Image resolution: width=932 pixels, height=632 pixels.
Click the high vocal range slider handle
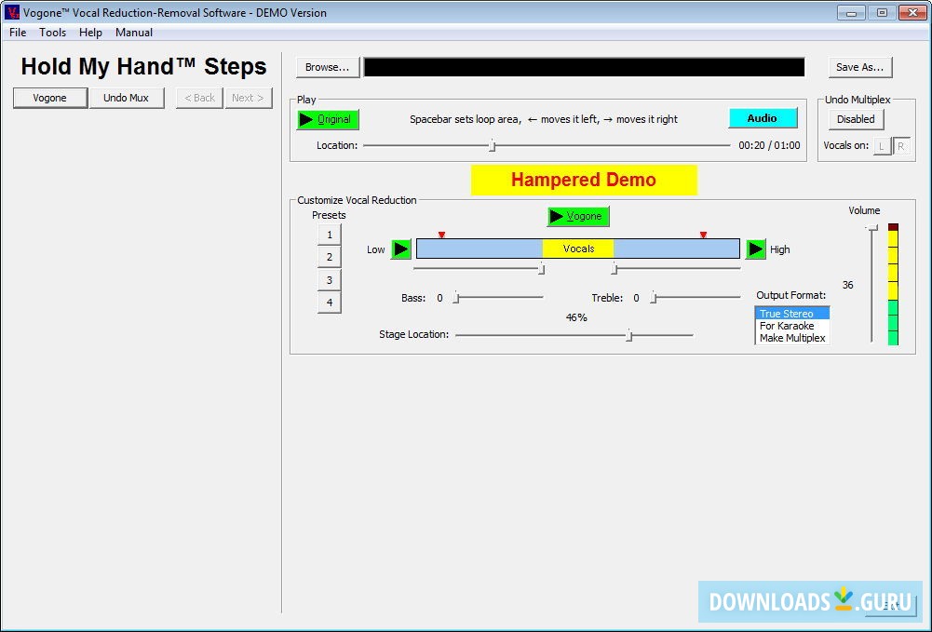pyautogui.click(x=614, y=269)
